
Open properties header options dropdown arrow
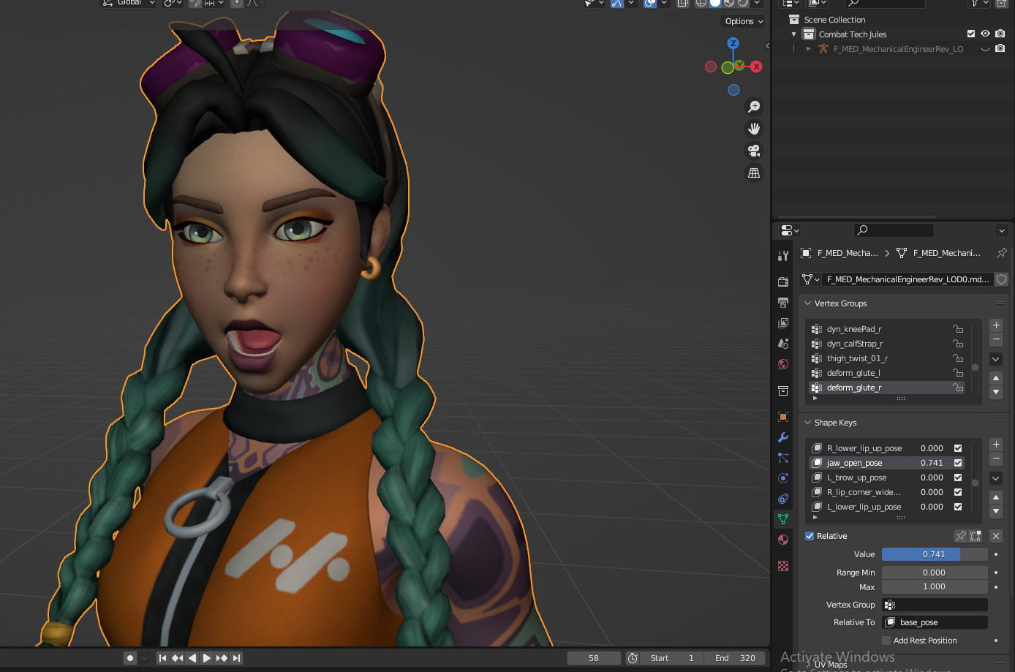(1002, 230)
